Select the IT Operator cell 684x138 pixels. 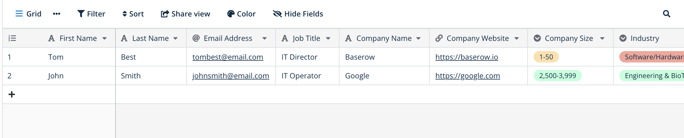(x=301, y=76)
